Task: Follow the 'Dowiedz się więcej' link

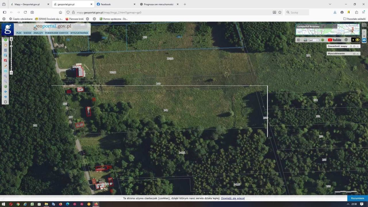Action: pos(233,198)
